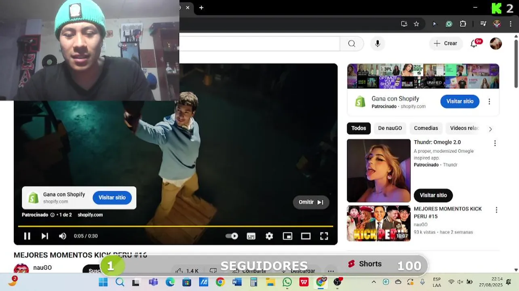
Task: Switch to theater mode view
Action: [306, 236]
